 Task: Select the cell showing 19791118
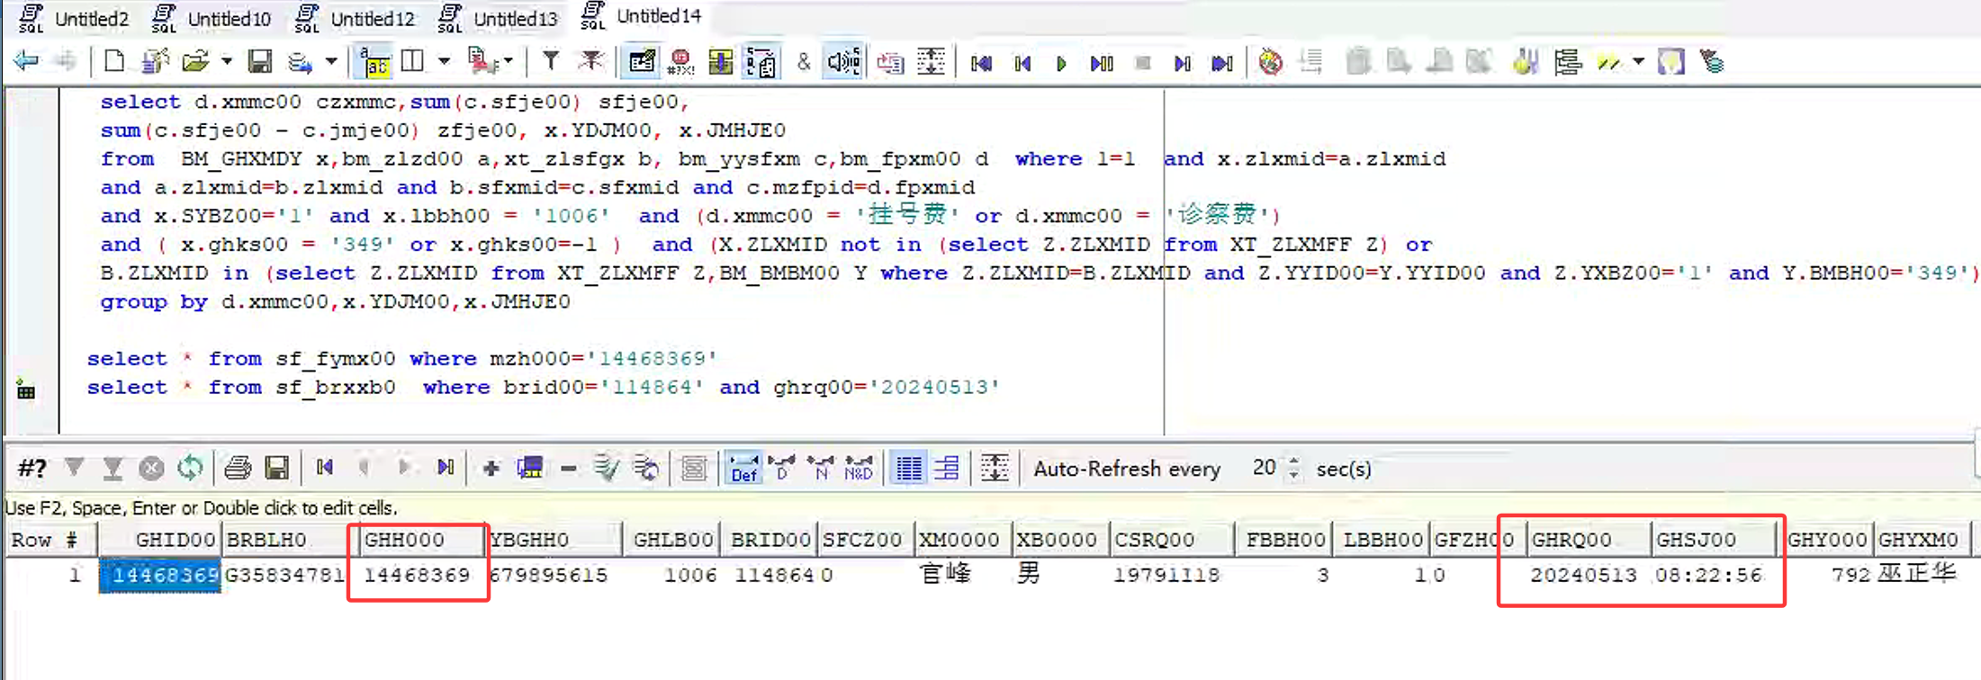pos(1166,575)
